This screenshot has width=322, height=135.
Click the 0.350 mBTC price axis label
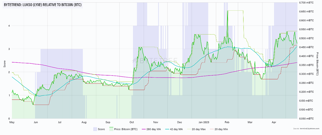coord(306,65)
